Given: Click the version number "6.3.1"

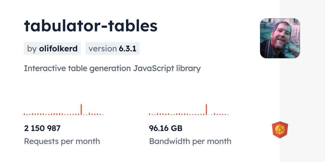Looking at the screenshot, I should point(128,48).
